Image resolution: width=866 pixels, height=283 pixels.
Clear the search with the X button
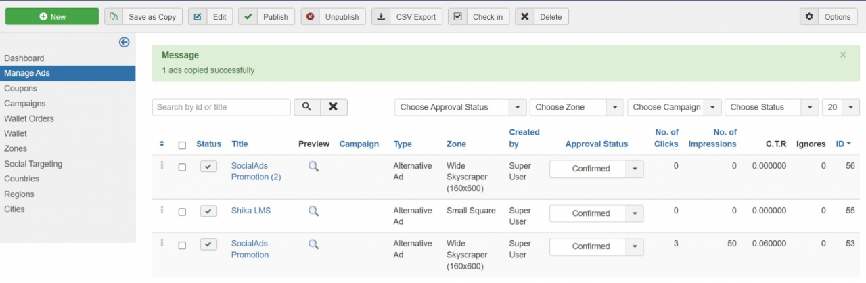coord(333,107)
